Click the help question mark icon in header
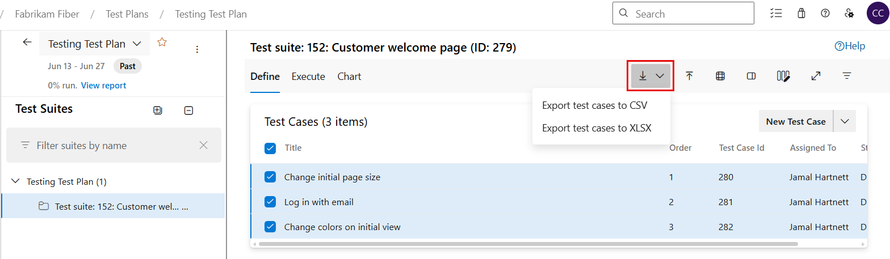Viewport: 890px width, 259px height. coord(825,14)
